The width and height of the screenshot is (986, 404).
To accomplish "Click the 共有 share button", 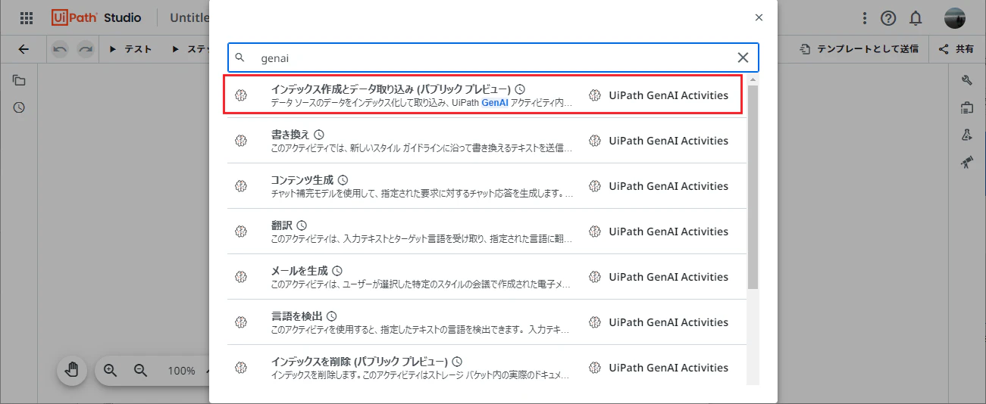I will click(956, 49).
